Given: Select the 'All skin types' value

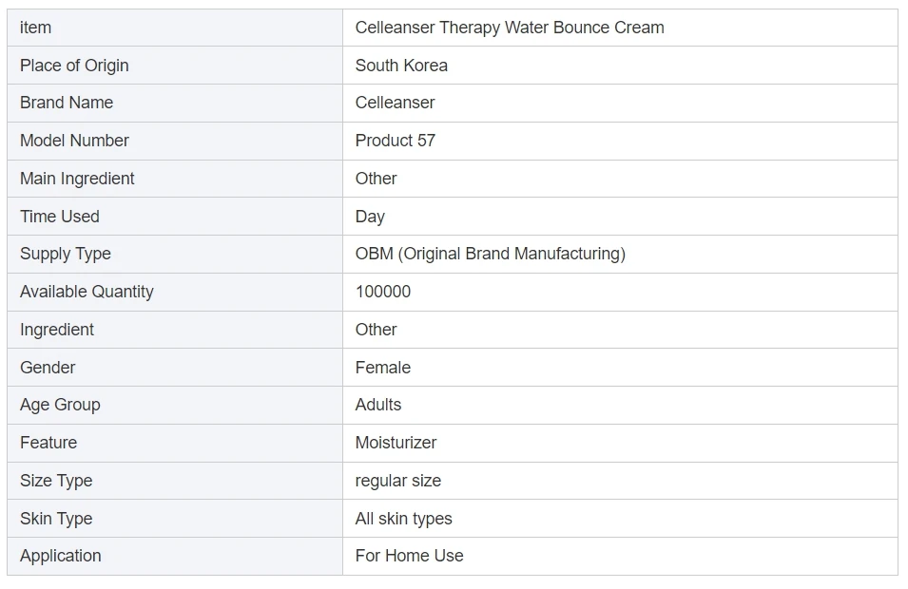Looking at the screenshot, I should (404, 519).
